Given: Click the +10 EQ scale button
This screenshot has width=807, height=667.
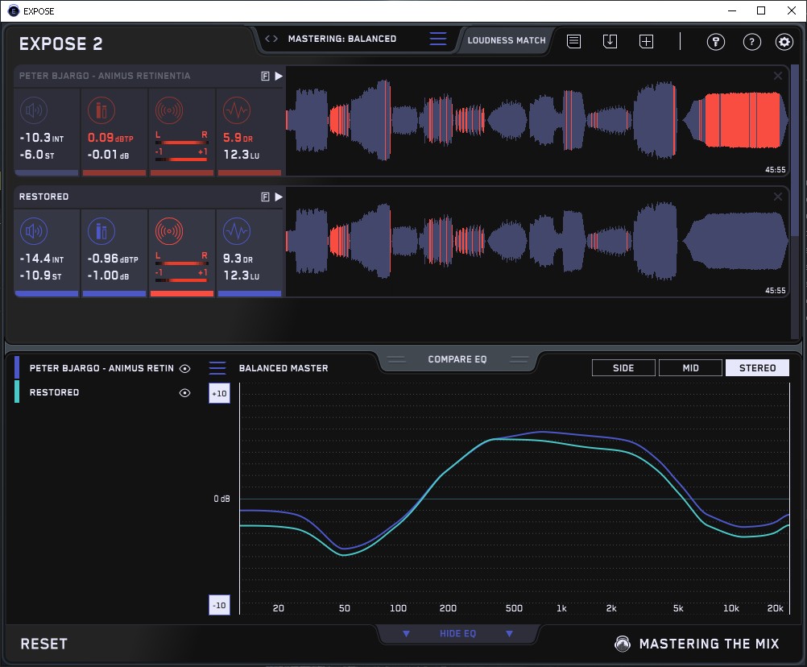Looking at the screenshot, I should (x=219, y=393).
